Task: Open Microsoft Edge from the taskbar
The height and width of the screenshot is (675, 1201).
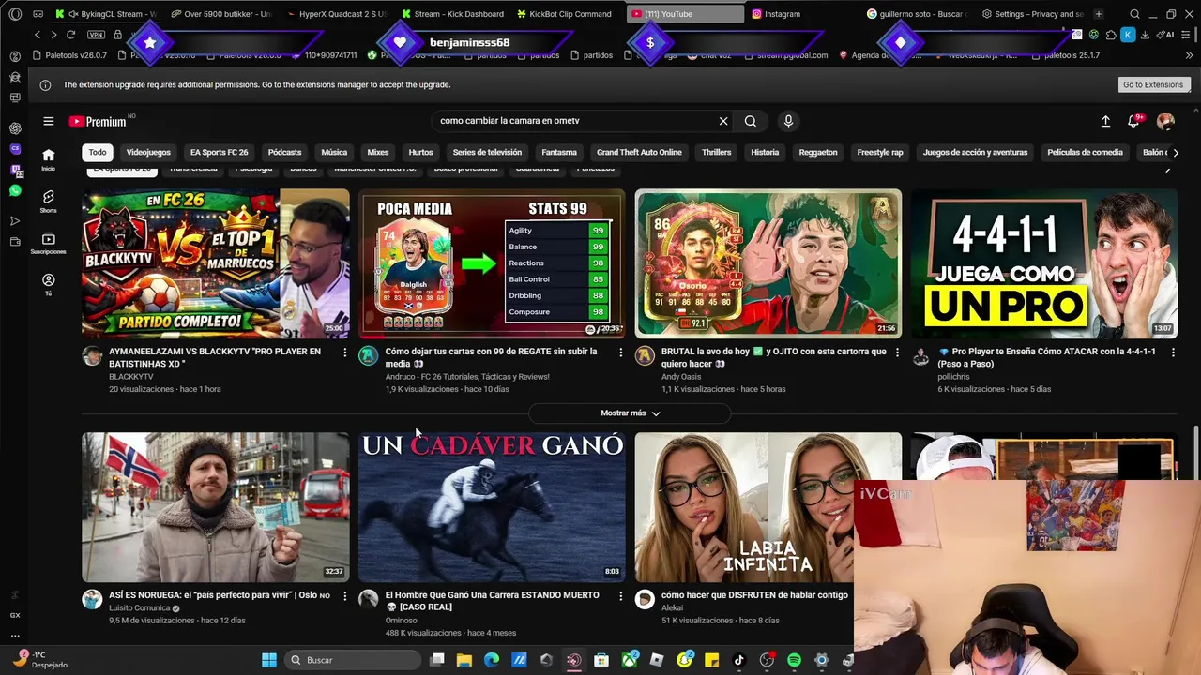Action: 492,660
